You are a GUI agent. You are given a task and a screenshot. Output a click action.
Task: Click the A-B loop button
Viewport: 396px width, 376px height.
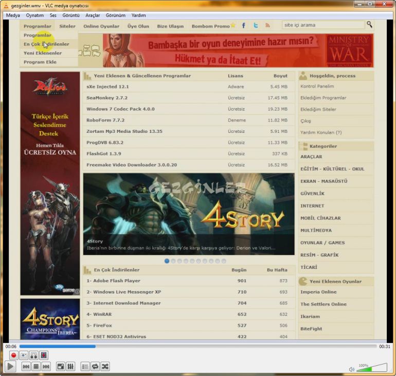click(33, 355)
